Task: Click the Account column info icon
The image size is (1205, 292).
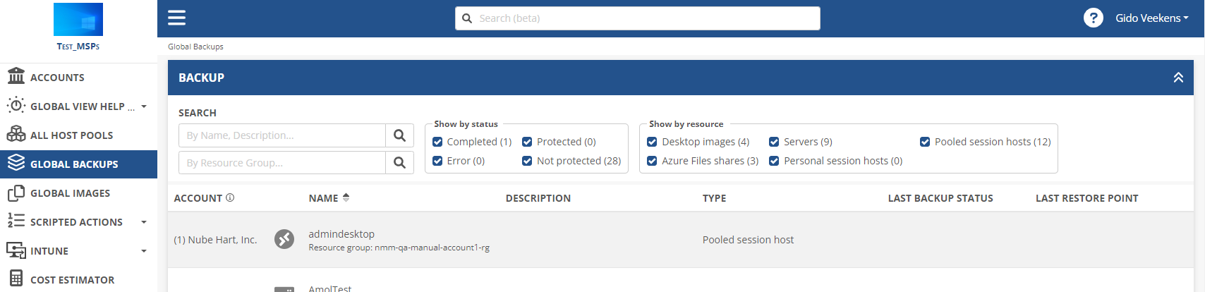Action: click(x=230, y=198)
